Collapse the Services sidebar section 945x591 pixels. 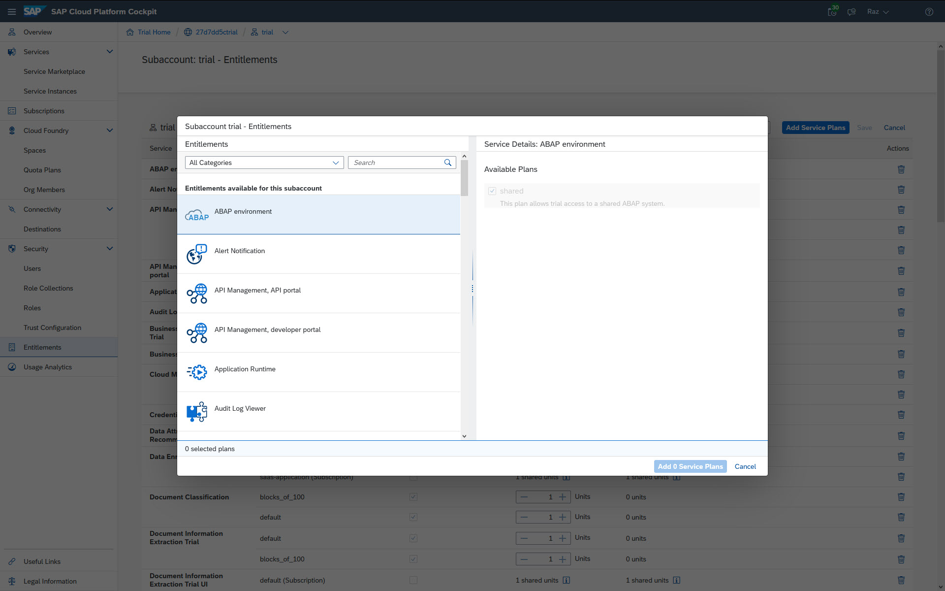coord(110,52)
